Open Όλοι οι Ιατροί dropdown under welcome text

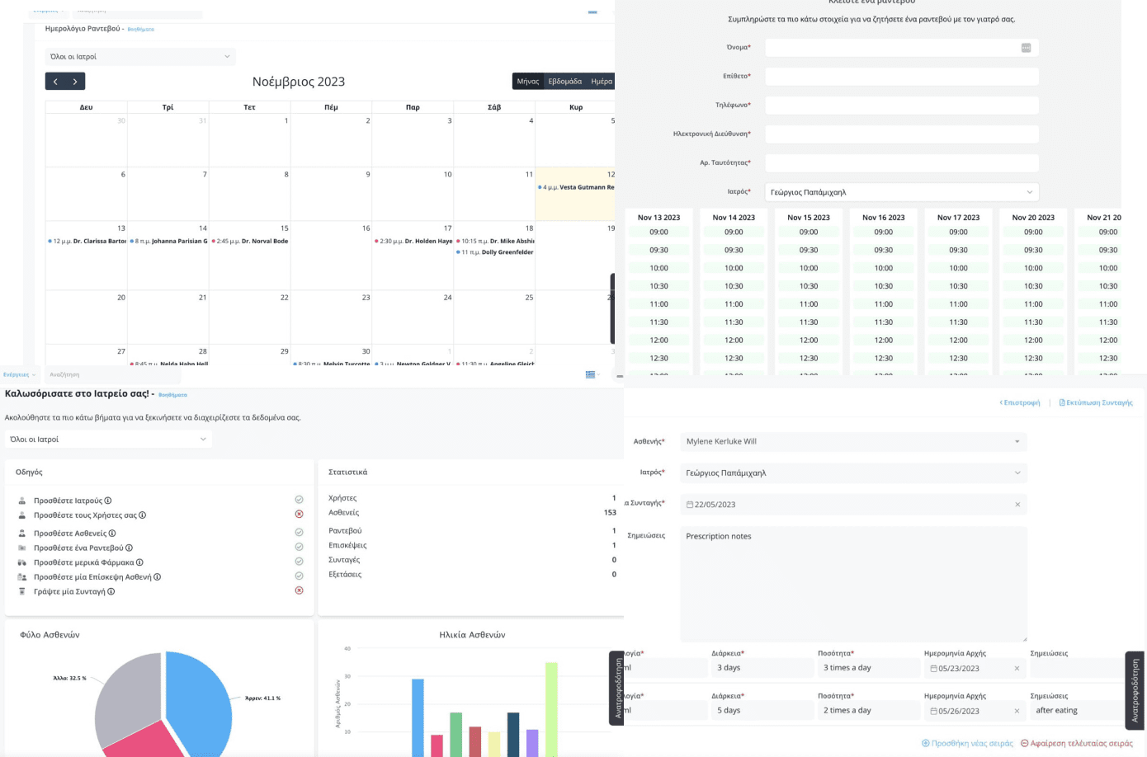coord(108,440)
